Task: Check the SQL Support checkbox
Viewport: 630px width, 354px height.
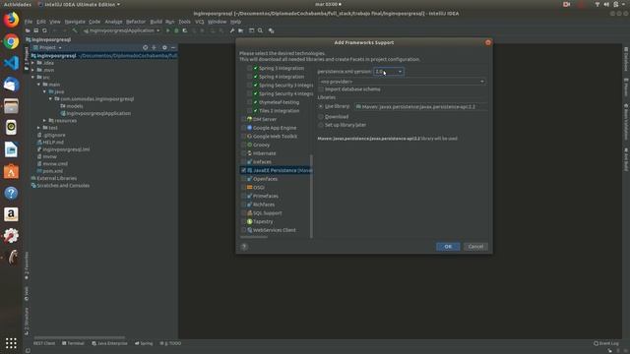Action: [243, 213]
